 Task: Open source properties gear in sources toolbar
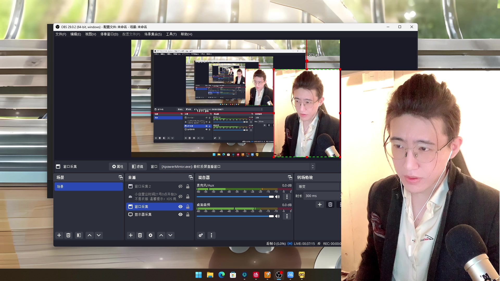pyautogui.click(x=151, y=235)
